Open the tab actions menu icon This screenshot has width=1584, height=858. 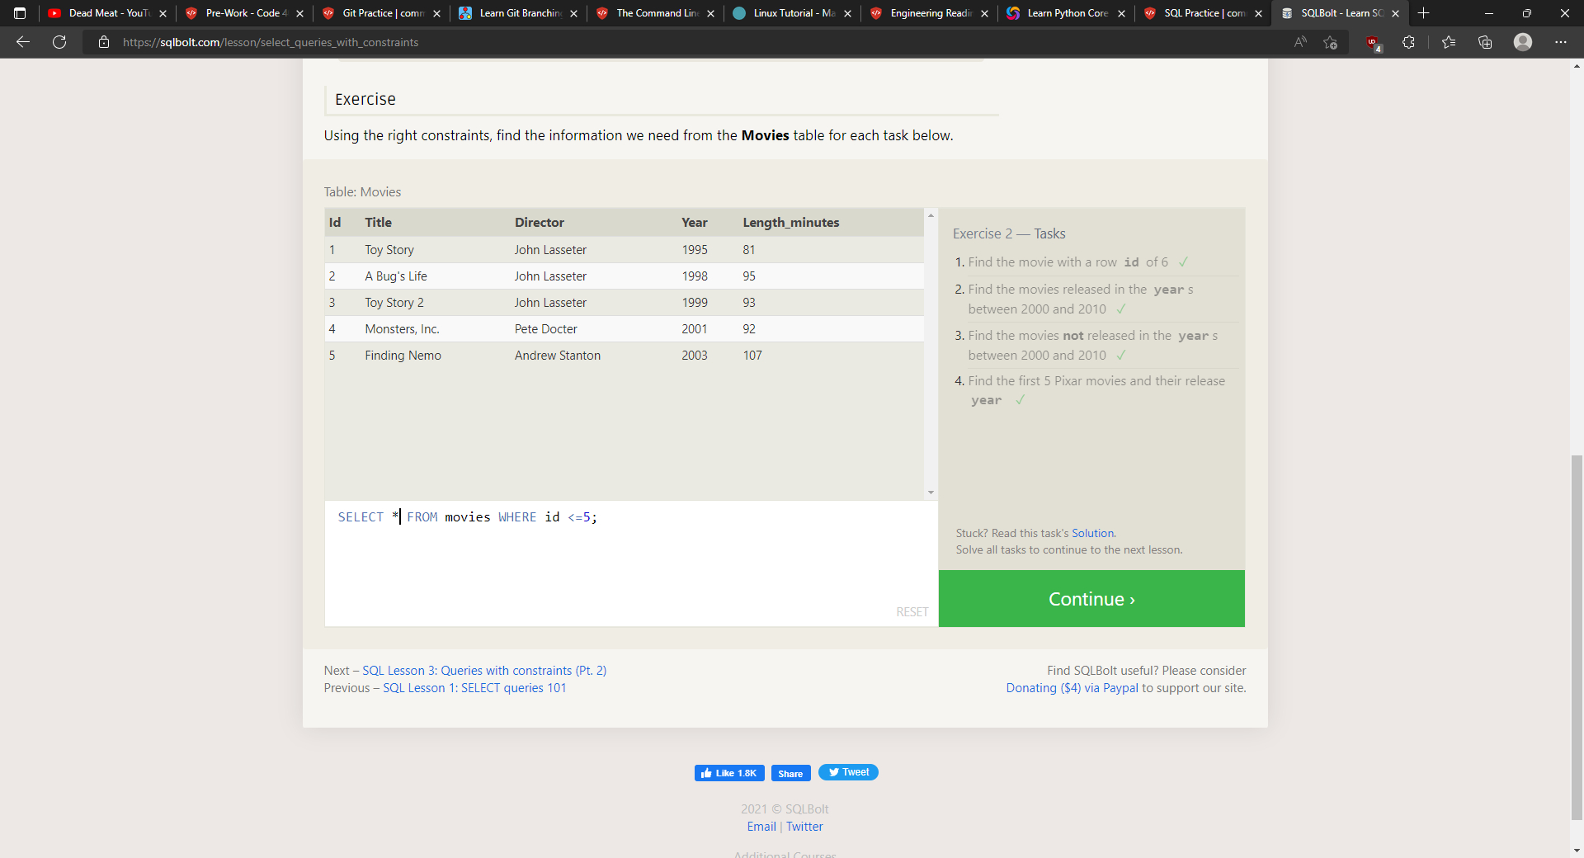pyautogui.click(x=20, y=13)
